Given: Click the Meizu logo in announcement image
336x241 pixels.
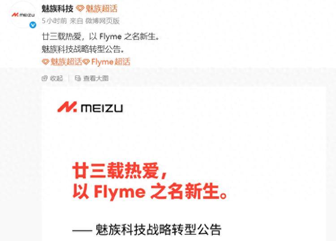Looking at the screenshot, I should click(x=90, y=107).
